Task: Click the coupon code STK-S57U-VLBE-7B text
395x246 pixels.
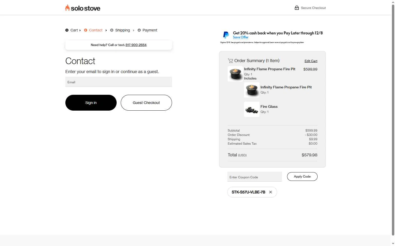Action: tap(248, 192)
